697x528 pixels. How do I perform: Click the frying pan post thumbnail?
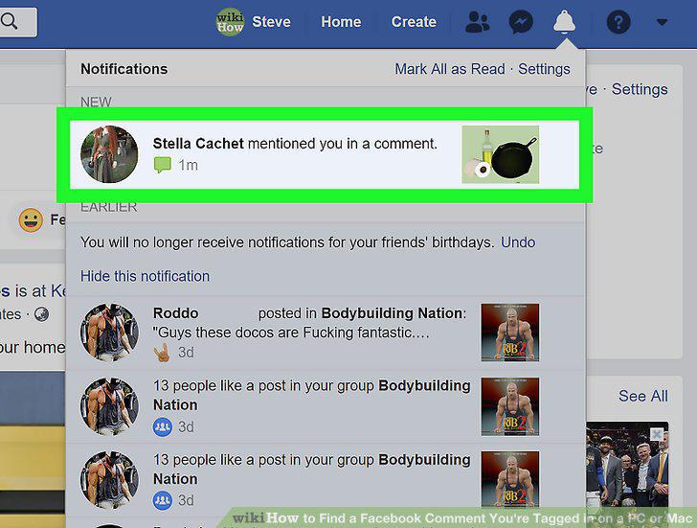500,154
